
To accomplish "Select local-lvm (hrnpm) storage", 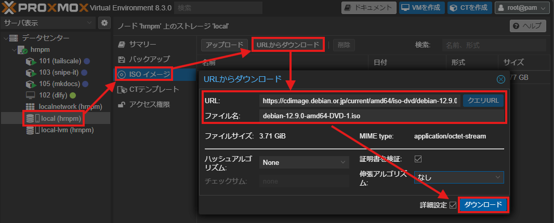I will tap(67, 130).
